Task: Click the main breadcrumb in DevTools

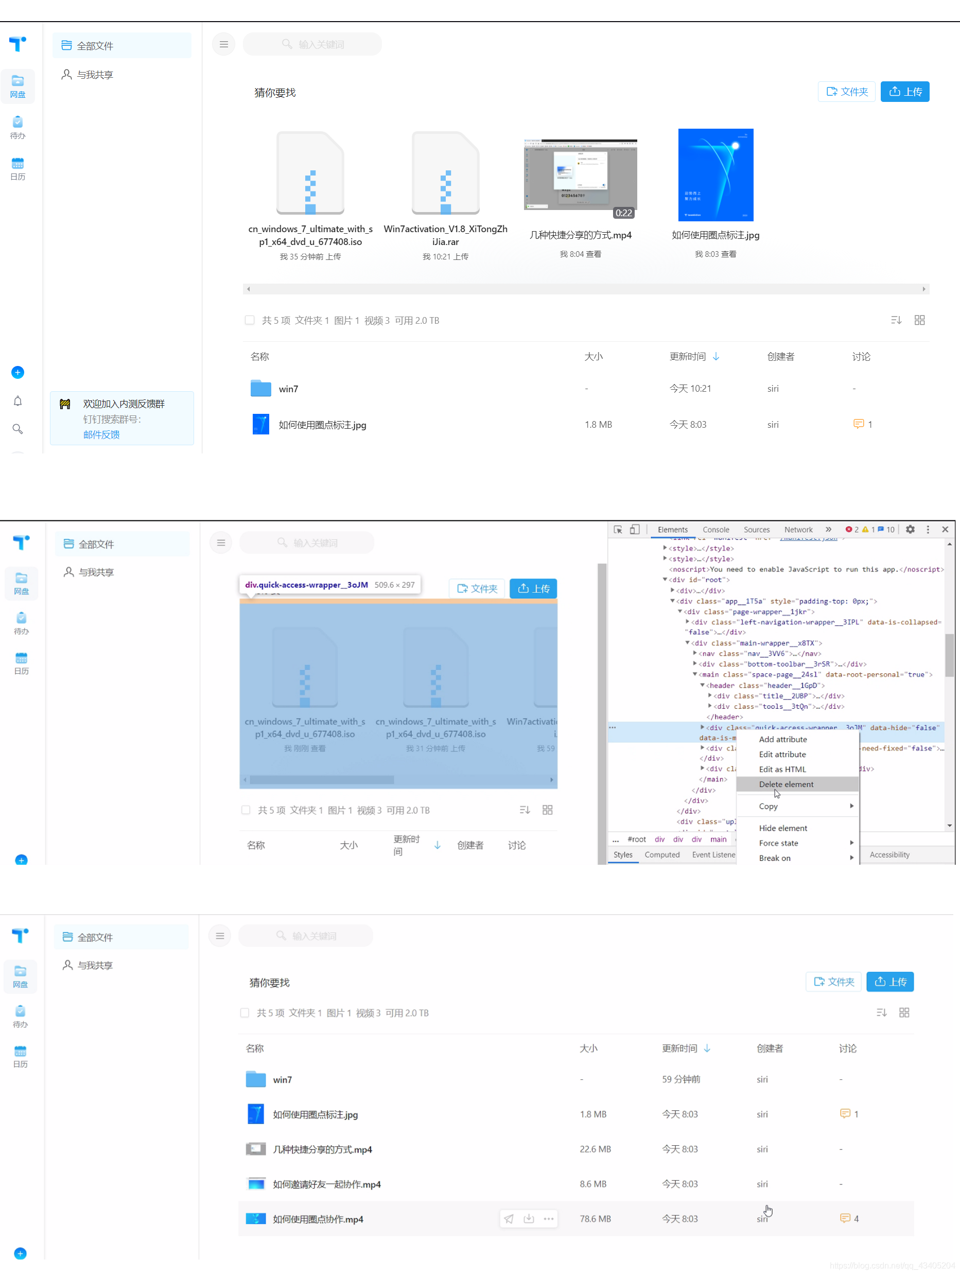Action: point(718,839)
